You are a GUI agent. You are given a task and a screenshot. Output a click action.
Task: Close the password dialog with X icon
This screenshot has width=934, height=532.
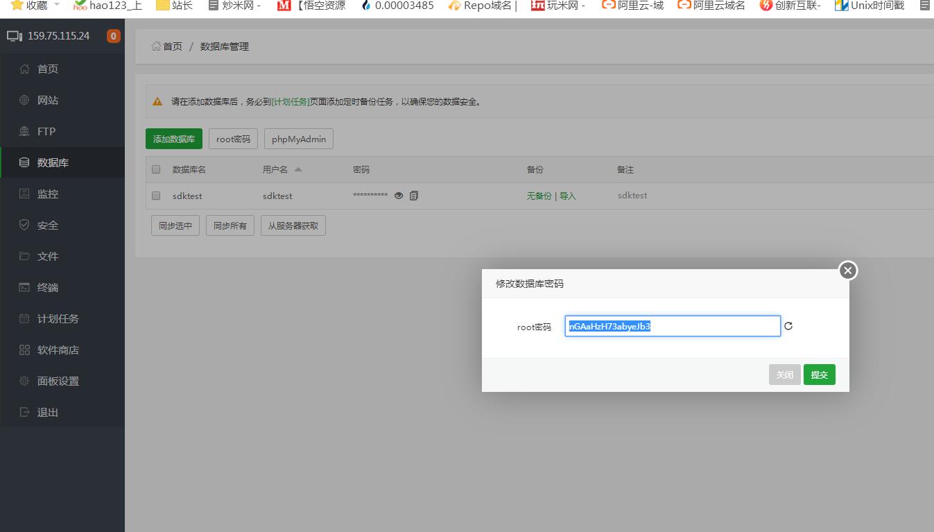click(x=847, y=271)
